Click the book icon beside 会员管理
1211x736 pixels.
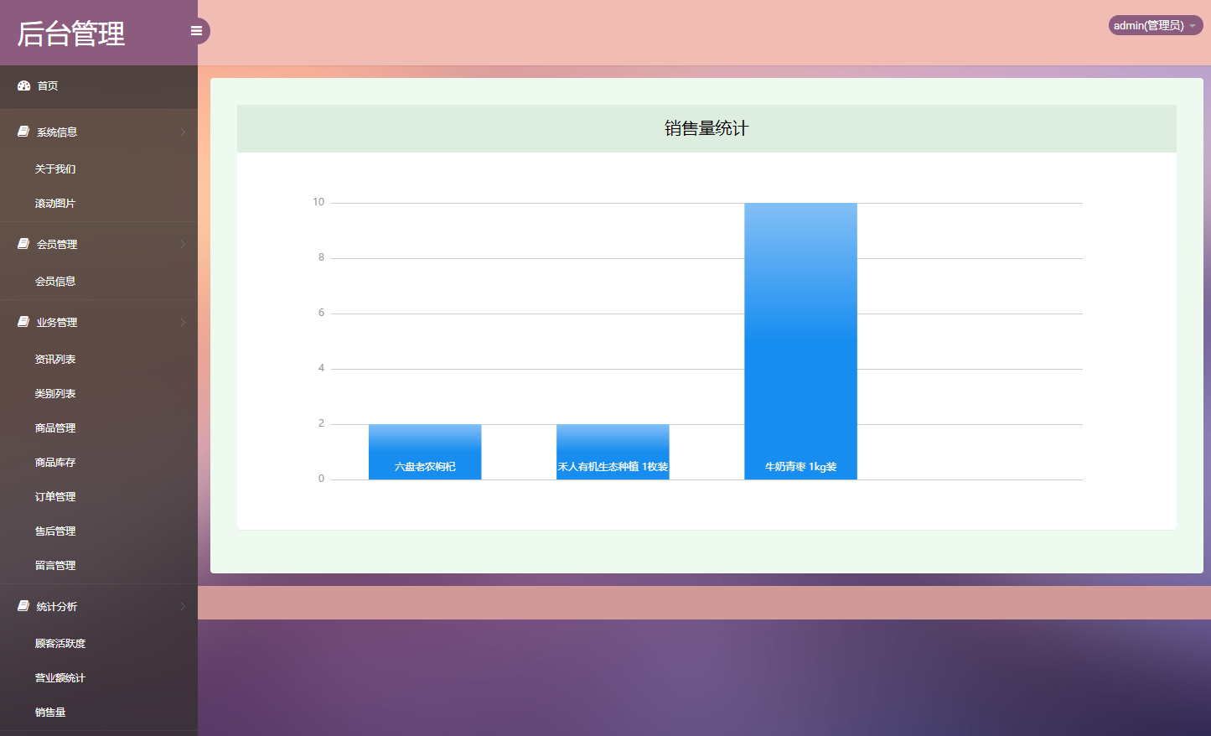(x=23, y=244)
